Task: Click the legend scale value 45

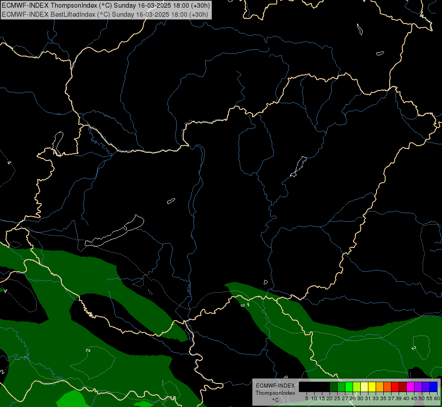Action: (414, 398)
